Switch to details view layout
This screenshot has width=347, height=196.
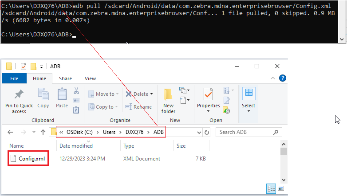click(272, 189)
